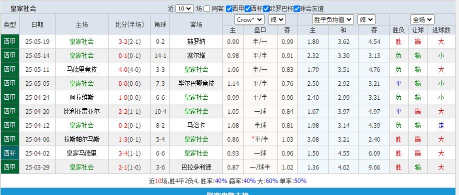Click the 平 result in 毕尔巴鄂竞技 row
The height and width of the screenshot is (195, 459).
pos(398,83)
